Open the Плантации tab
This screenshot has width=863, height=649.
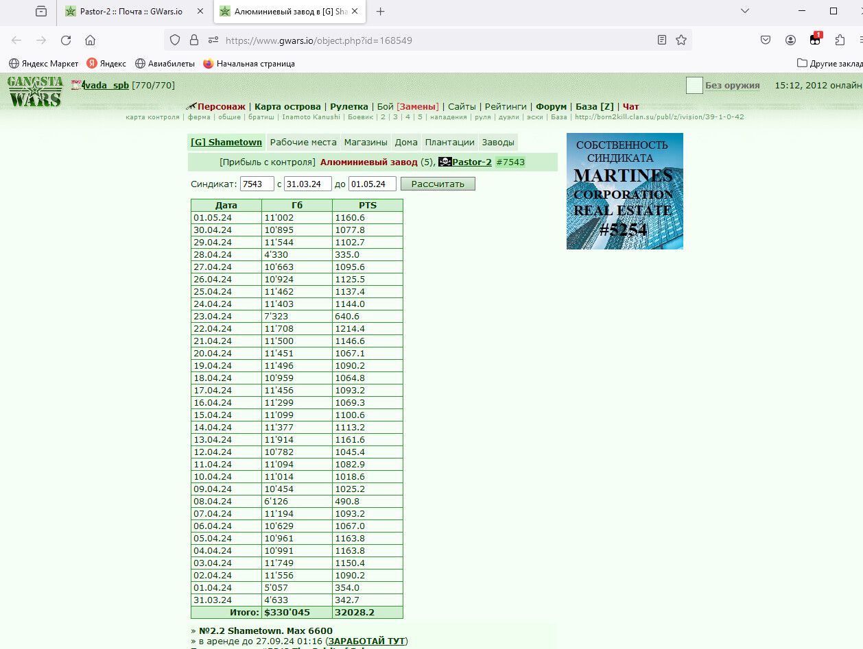[x=449, y=142]
